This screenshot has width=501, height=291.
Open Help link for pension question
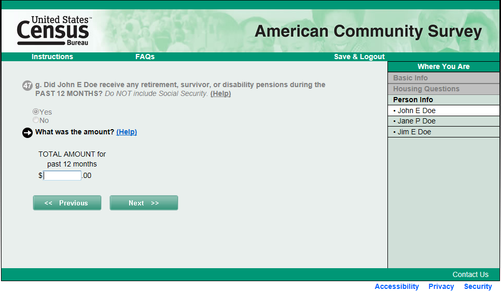pyautogui.click(x=220, y=93)
